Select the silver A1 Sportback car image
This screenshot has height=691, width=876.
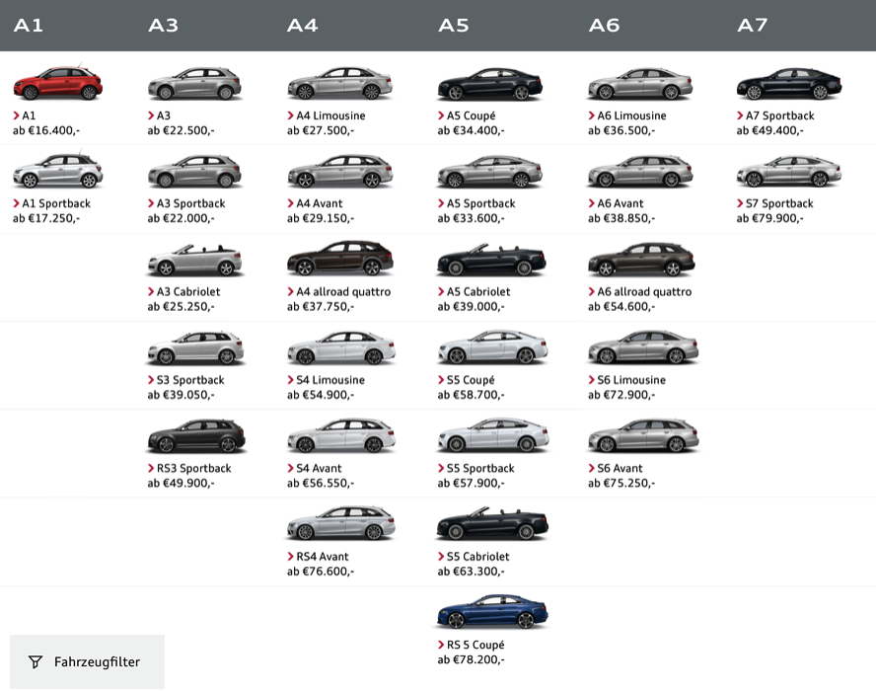(x=57, y=171)
